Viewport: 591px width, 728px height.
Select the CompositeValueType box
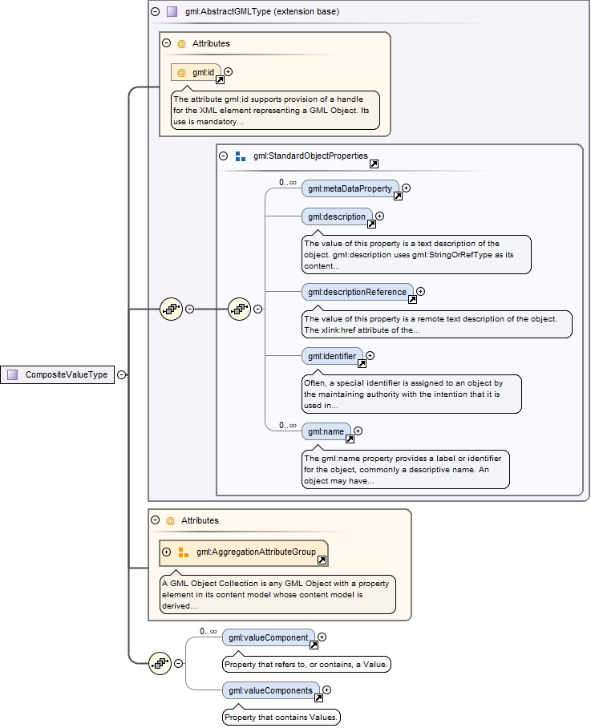click(58, 374)
